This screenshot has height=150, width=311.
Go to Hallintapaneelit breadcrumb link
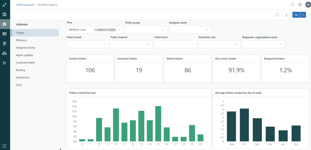point(25,5)
